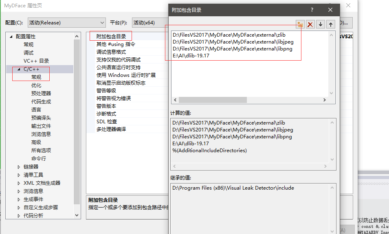Collapse the 配置属性 tree node
389x234 pixels.
click(11, 37)
